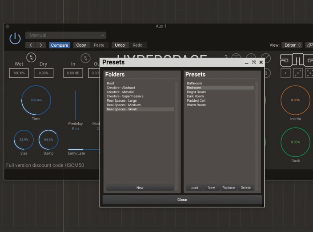Select the Creative - Supermassive folder
This screenshot has height=232, width=313.
[x=125, y=96]
